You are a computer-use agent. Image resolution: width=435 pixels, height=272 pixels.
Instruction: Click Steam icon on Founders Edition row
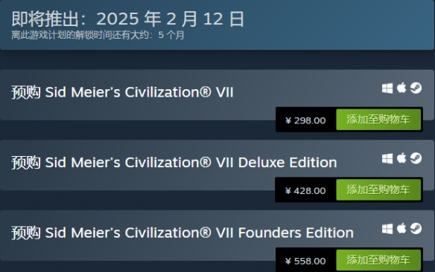(416, 229)
